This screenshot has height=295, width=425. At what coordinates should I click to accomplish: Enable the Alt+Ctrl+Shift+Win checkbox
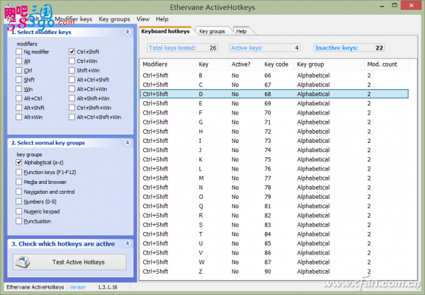(x=72, y=117)
